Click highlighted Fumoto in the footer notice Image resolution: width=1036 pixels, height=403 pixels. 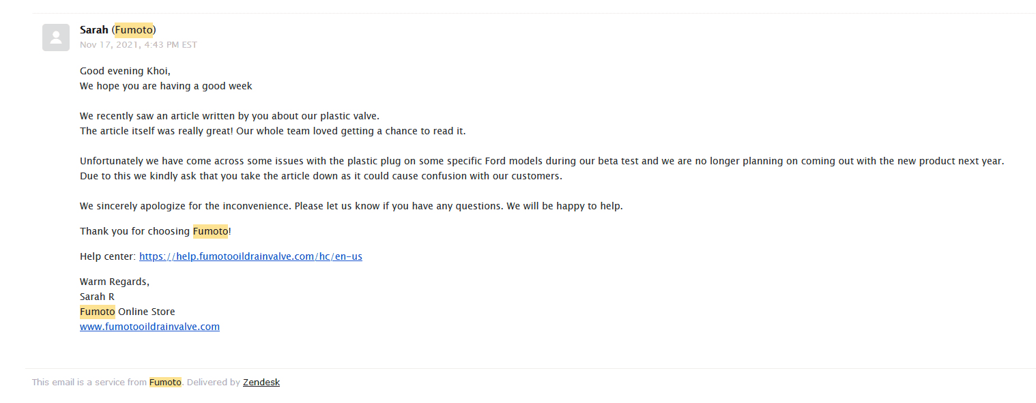(x=166, y=383)
